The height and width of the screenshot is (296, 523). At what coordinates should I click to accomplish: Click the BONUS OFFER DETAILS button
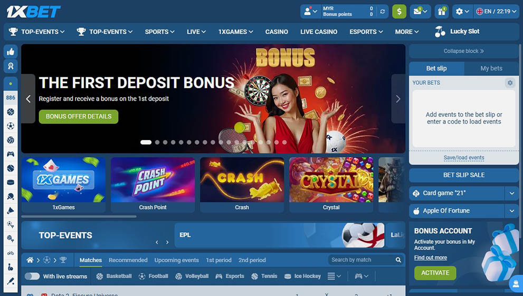click(79, 116)
